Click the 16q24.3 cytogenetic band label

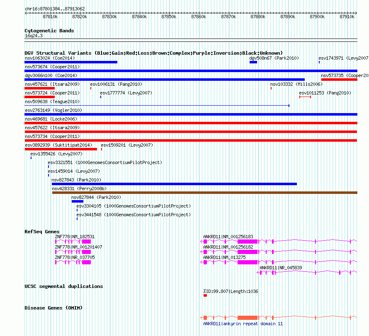tap(34, 36)
